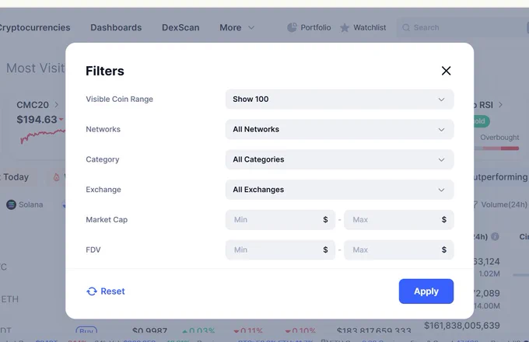This screenshot has width=529, height=342.
Task: Click the magnifier icon in Search
Action: click(x=406, y=28)
